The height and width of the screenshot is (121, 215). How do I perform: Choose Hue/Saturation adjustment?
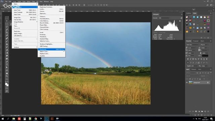[51, 19]
